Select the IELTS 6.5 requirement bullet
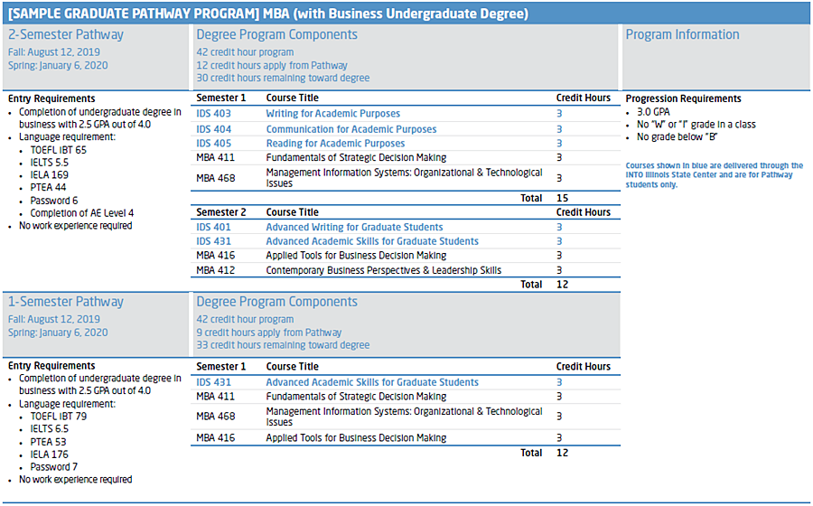This screenshot has height=506, width=813. pyautogui.click(x=53, y=430)
